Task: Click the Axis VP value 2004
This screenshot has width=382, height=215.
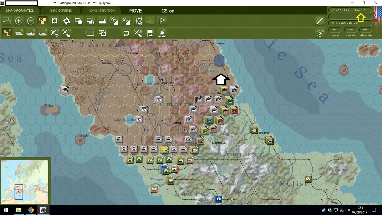Action: (350, 30)
